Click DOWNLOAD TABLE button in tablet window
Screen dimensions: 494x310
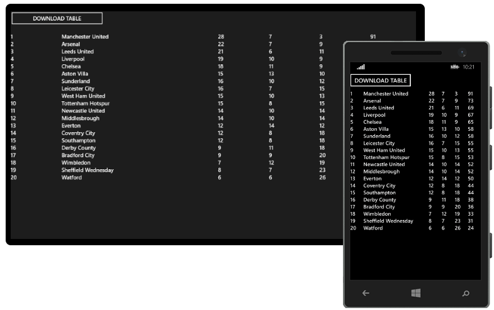pos(57,18)
